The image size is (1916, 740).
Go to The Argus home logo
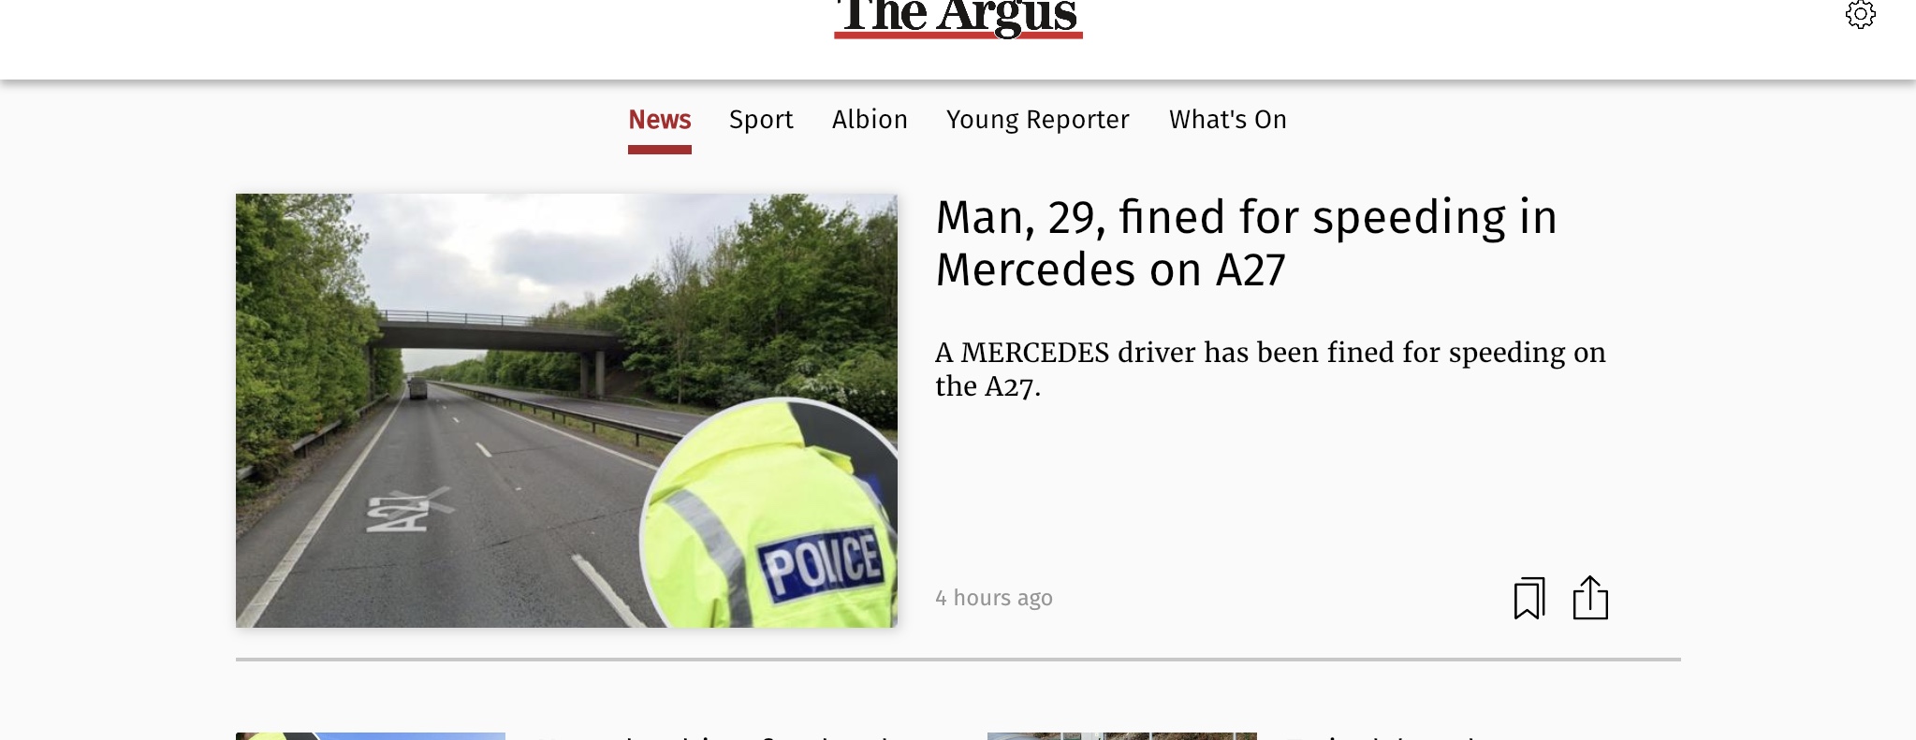point(958,19)
